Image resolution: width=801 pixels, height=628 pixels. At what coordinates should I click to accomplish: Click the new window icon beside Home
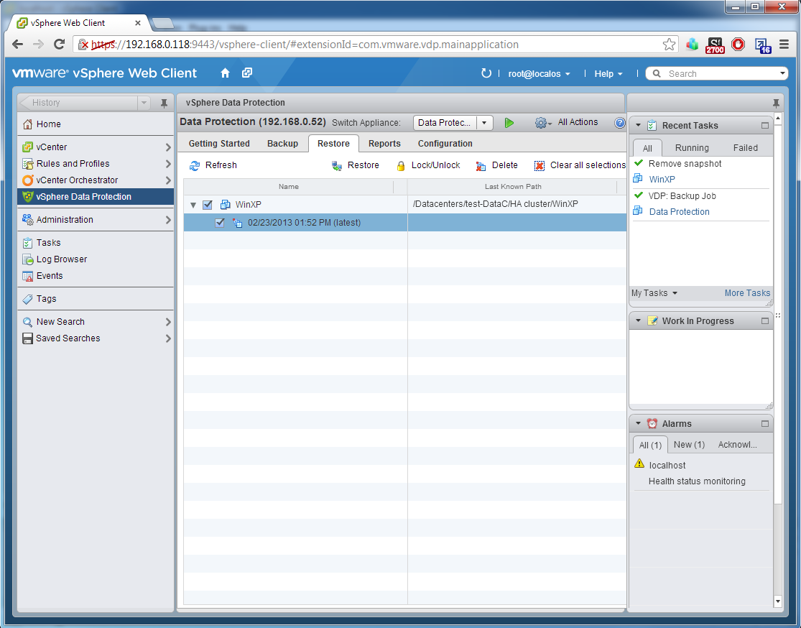pyautogui.click(x=247, y=73)
